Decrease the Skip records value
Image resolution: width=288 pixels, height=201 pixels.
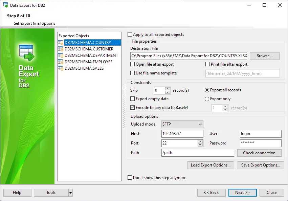(x=168, y=92)
